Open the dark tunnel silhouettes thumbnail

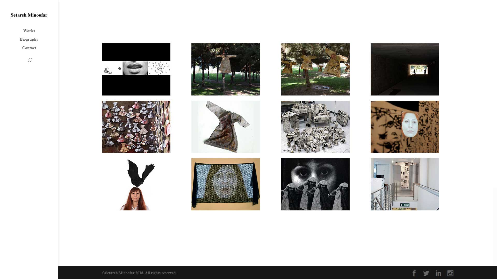405,69
